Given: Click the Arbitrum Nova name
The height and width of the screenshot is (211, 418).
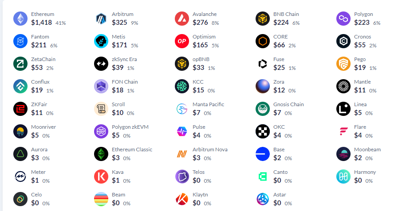Looking at the screenshot, I should point(210,150).
